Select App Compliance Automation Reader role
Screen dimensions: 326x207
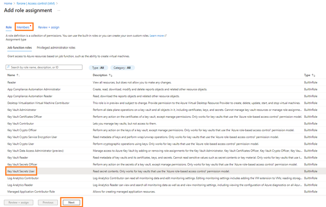coord(30,96)
